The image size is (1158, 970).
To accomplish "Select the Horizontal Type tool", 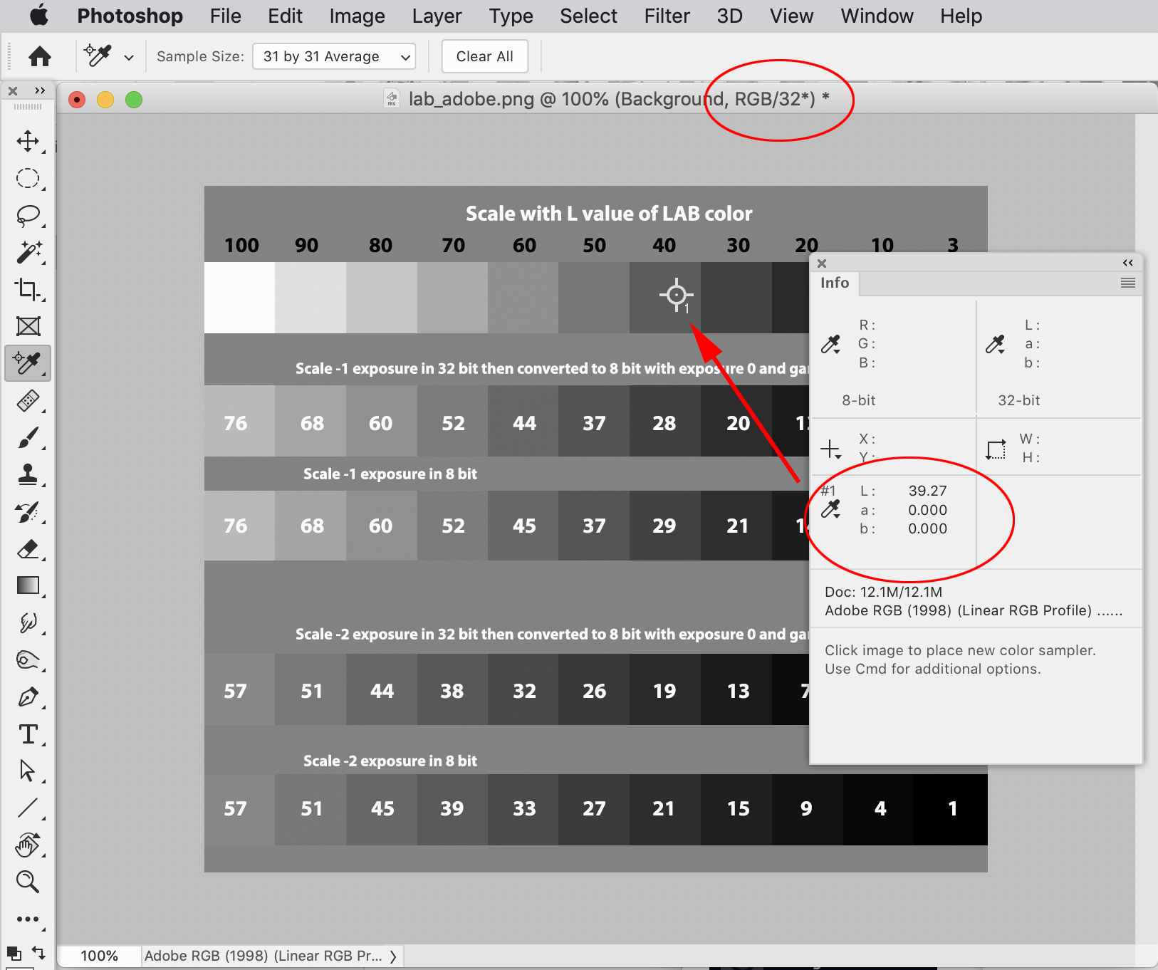I will click(28, 735).
